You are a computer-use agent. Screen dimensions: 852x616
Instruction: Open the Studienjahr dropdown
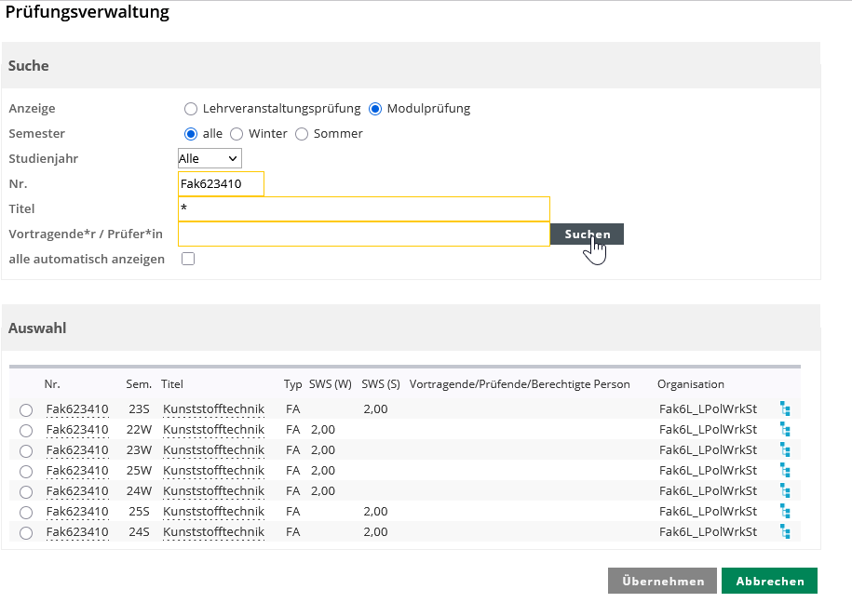click(x=210, y=158)
